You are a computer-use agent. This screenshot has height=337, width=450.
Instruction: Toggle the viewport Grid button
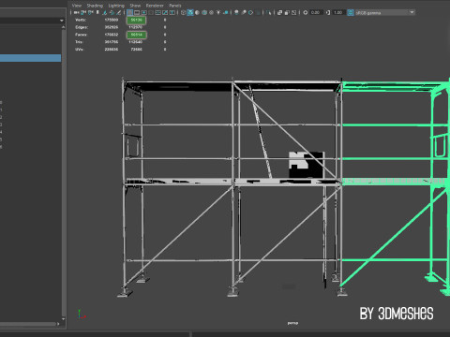pyautogui.click(x=129, y=12)
